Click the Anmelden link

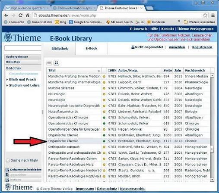[177, 47]
